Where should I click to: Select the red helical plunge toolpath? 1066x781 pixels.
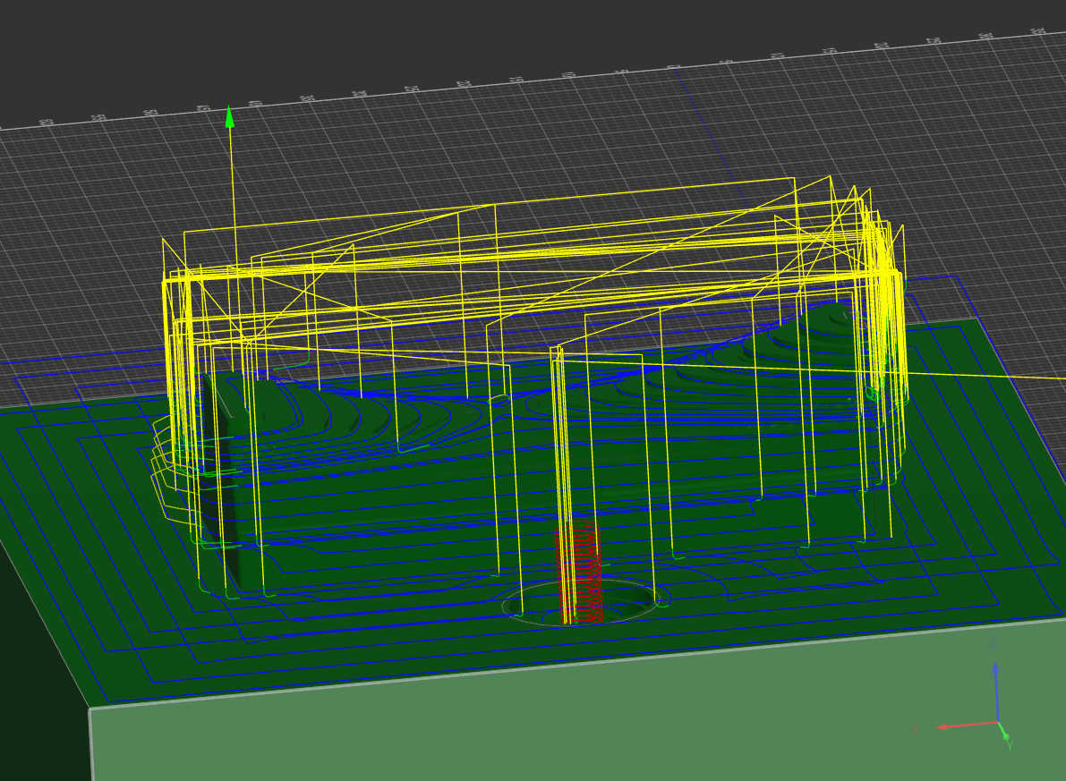(579, 573)
